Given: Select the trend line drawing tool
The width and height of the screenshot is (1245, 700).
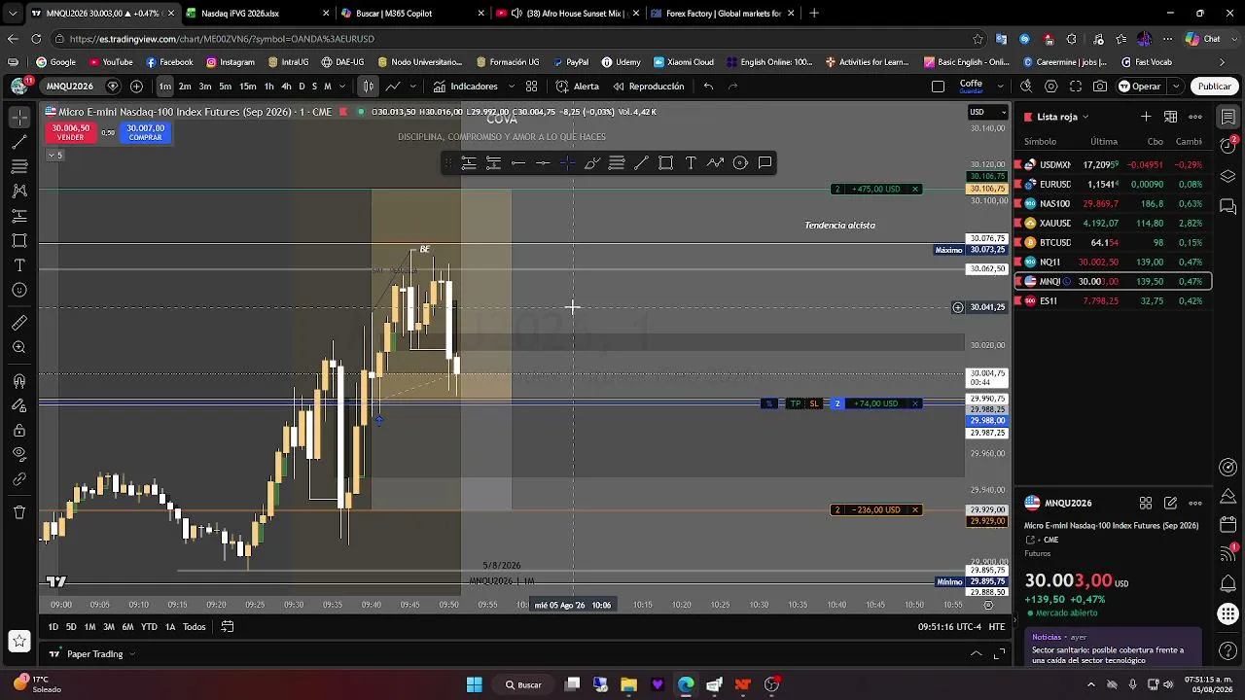Looking at the screenshot, I should 19,142.
